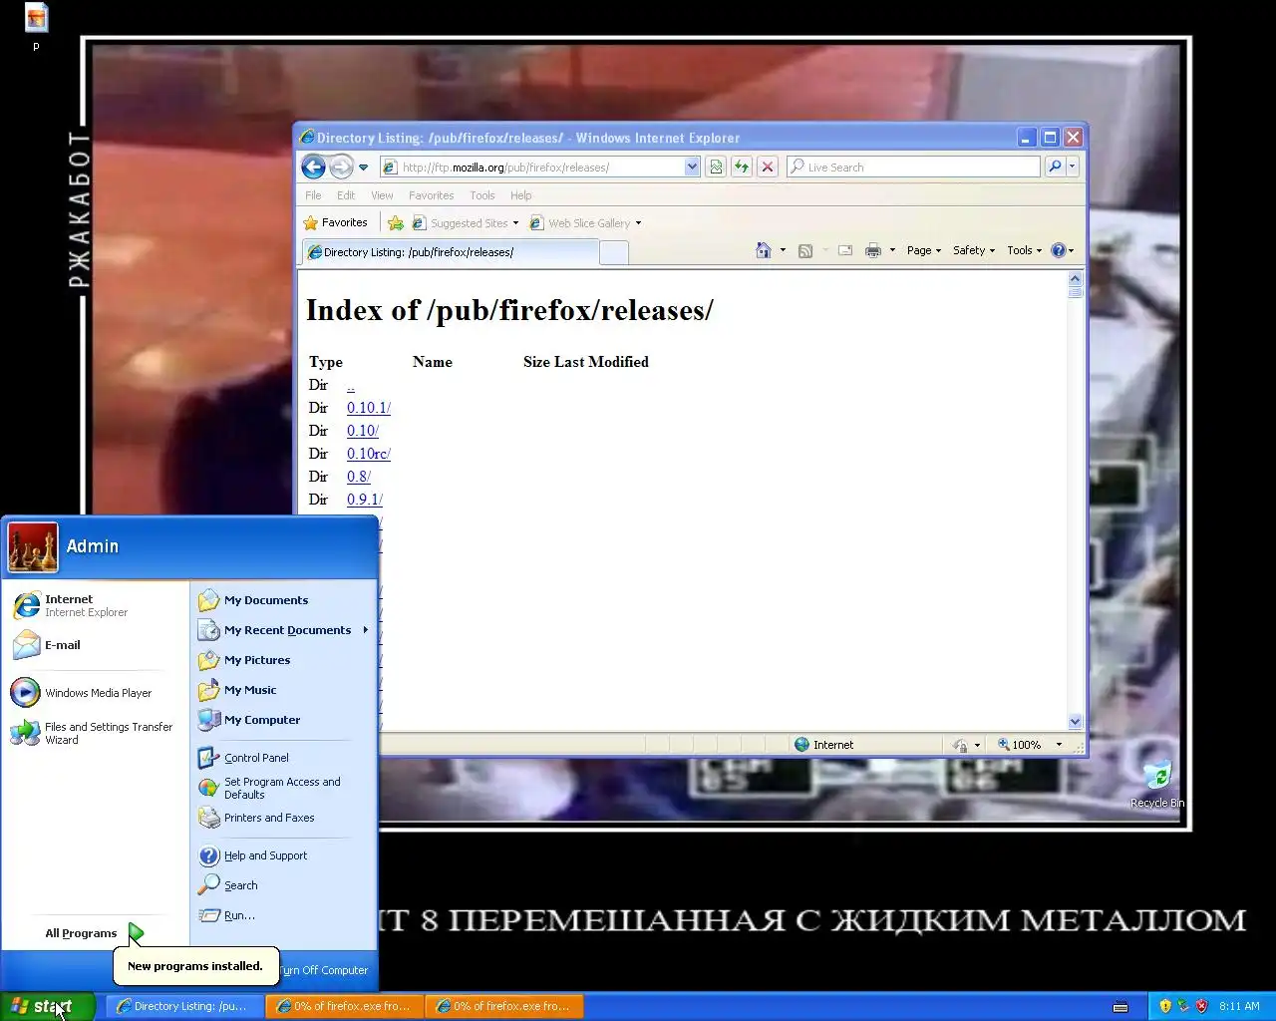Click the Favorites star button

pos(336,223)
